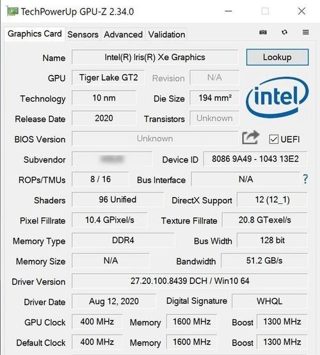The image size is (320, 355).
Task: Click the GPU field showing Tiger Lake GT2
Action: coord(108,77)
